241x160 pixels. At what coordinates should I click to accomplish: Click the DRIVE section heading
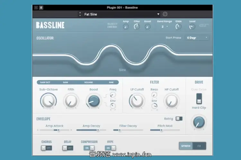coord(199,82)
